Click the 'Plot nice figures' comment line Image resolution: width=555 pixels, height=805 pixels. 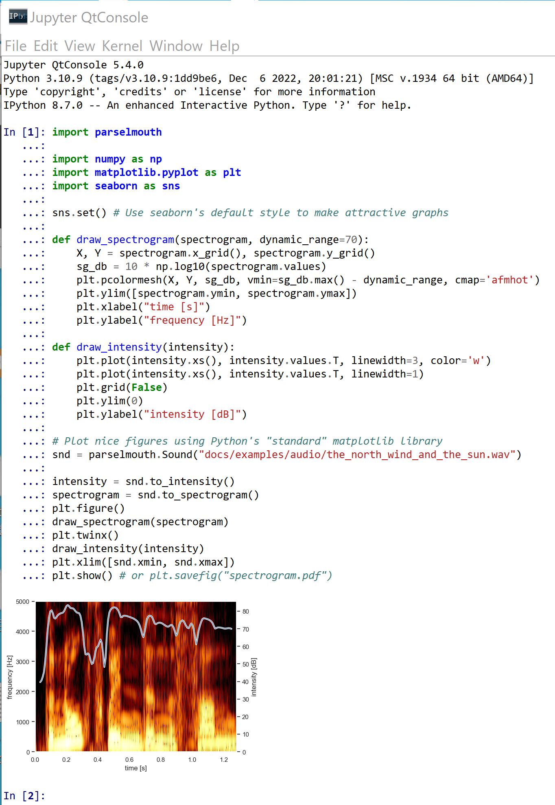click(247, 441)
